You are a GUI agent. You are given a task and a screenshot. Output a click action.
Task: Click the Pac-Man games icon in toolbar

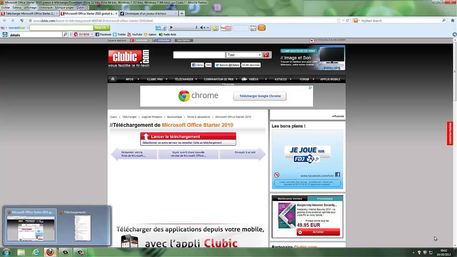pyautogui.click(x=215, y=28)
